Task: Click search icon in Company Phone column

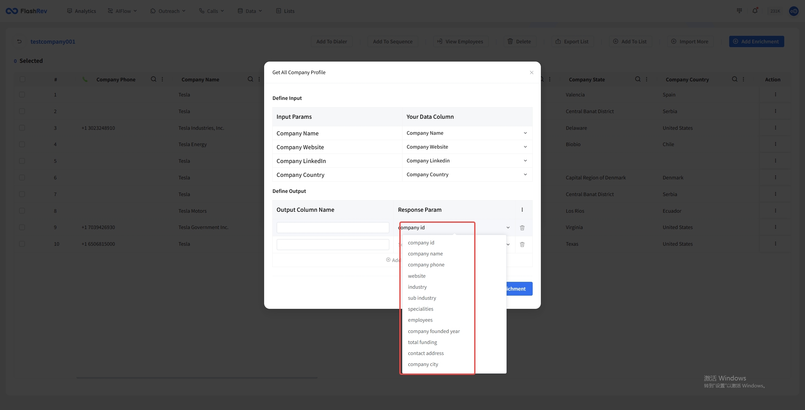Action: [x=153, y=79]
